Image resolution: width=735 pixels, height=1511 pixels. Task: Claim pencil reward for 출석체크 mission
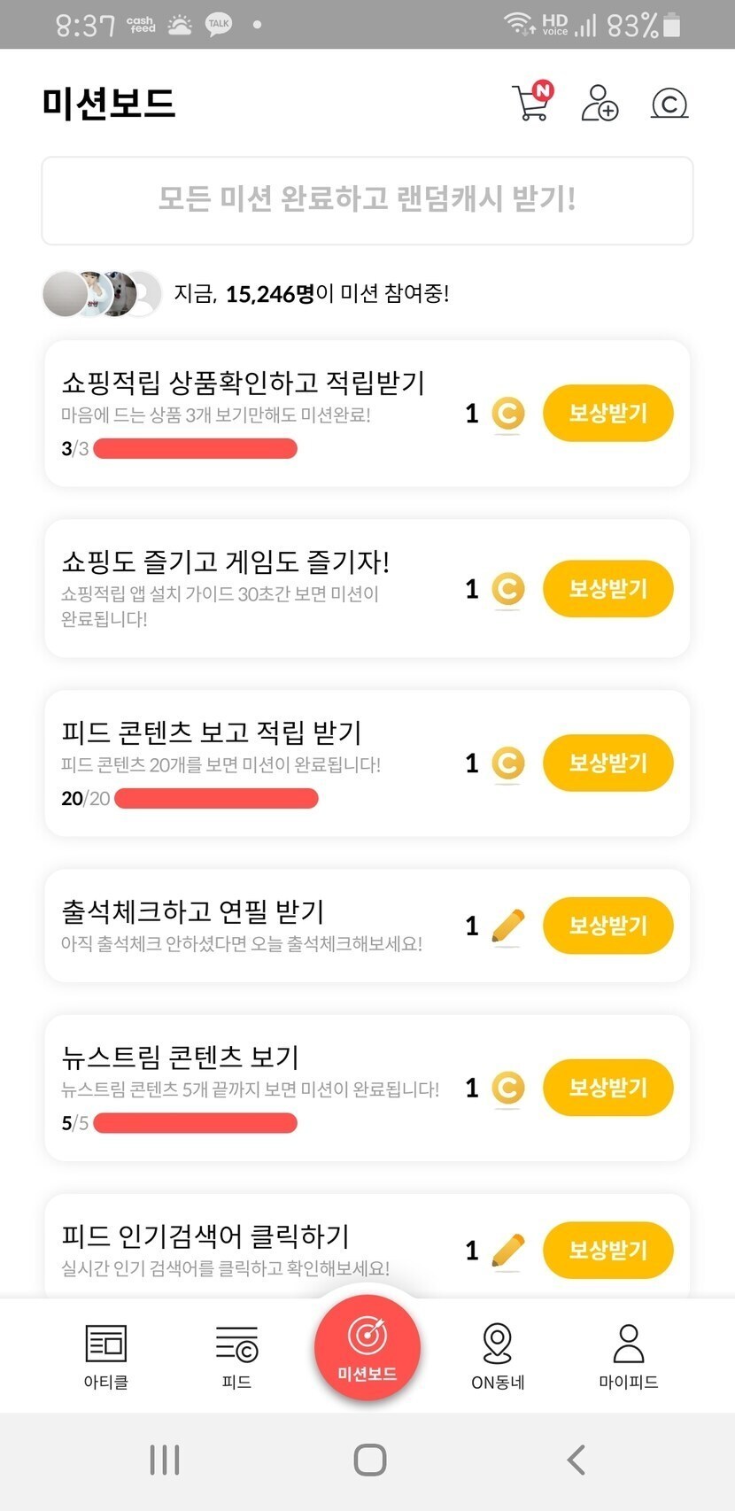pyautogui.click(x=607, y=926)
